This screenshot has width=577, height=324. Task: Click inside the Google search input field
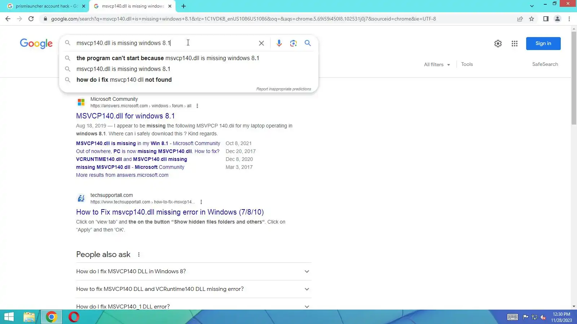[164, 43]
